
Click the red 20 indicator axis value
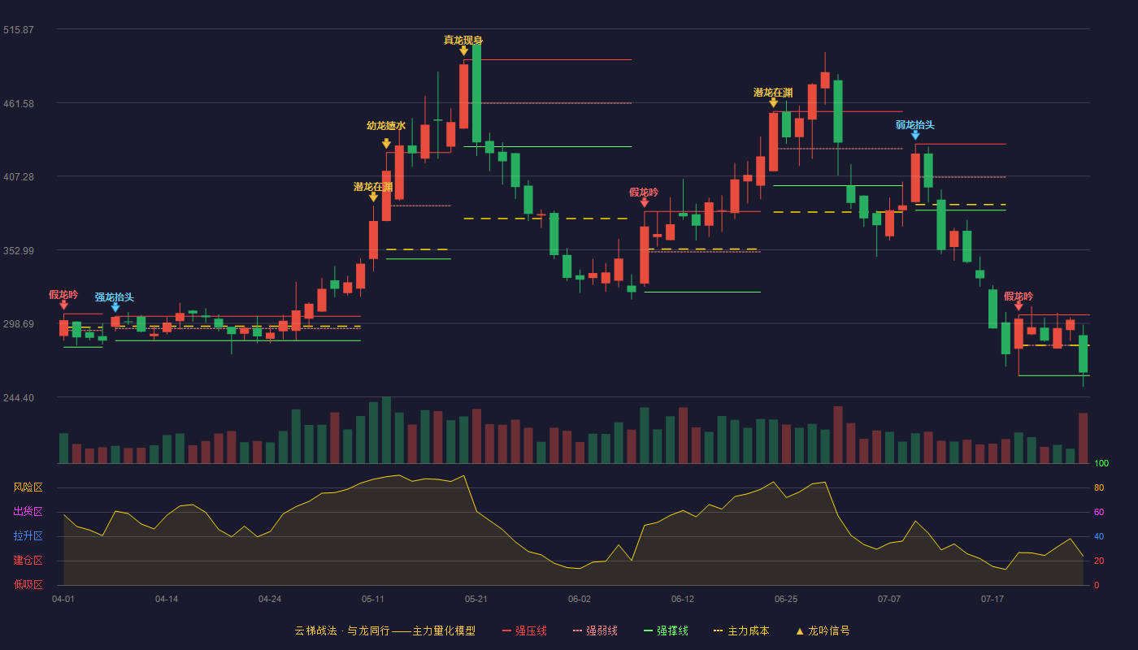tap(1099, 561)
